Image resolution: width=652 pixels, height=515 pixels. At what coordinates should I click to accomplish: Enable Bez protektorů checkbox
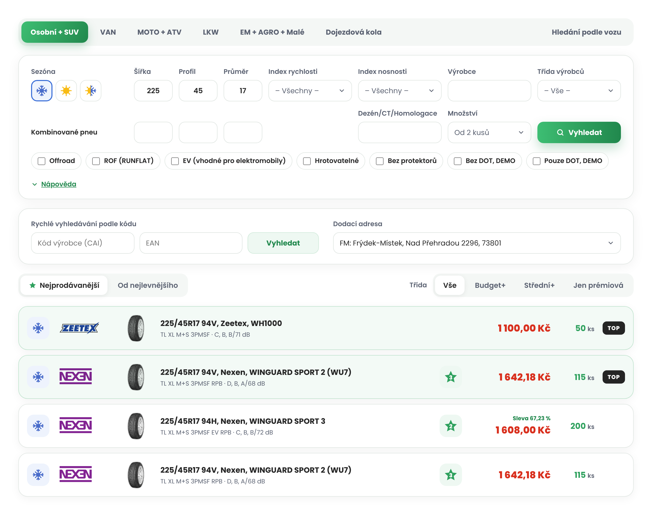[380, 161]
